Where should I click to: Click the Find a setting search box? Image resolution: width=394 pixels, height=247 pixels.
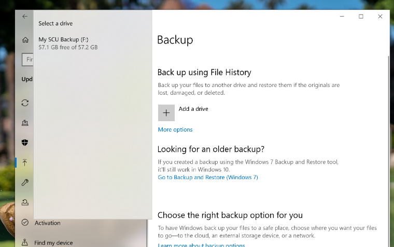[x=27, y=60]
